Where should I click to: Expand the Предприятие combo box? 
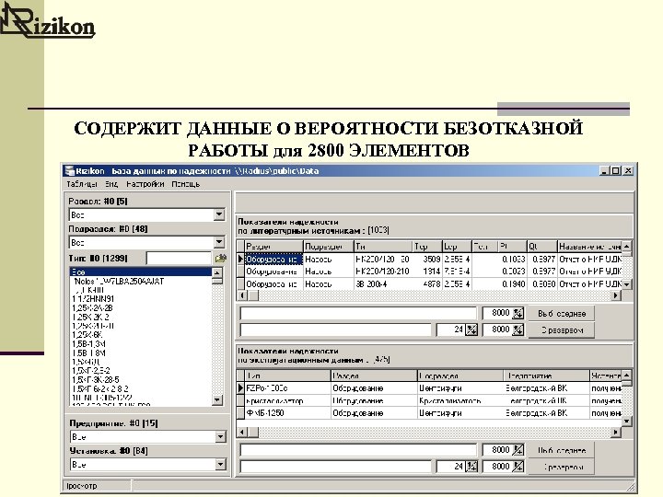pyautogui.click(x=220, y=436)
